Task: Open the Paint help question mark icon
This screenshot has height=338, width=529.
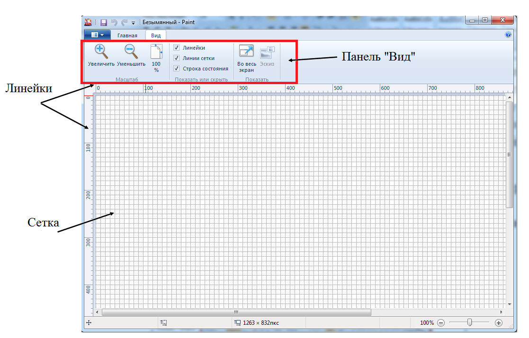Action: (508, 35)
